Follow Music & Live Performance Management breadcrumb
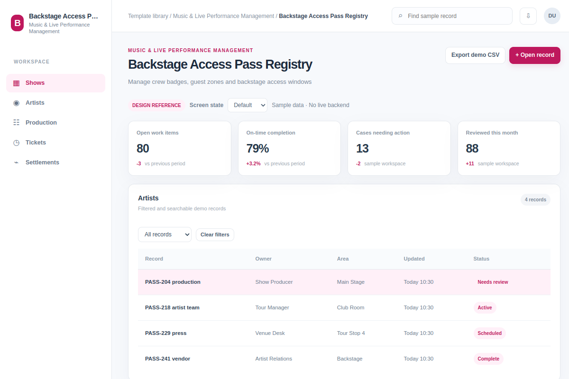 223,16
